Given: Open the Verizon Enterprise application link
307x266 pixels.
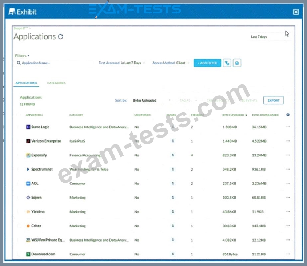Looking at the screenshot, I should pyautogui.click(x=46, y=141).
